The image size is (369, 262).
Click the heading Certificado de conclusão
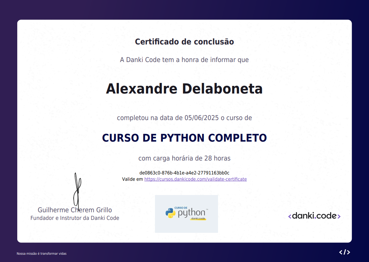point(184,42)
